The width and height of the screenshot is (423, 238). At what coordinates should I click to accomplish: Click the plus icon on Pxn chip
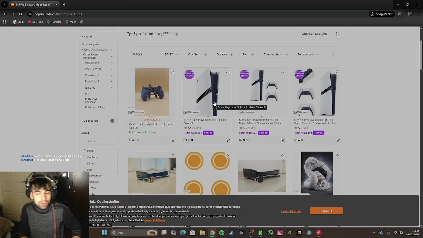pyautogui.click(x=252, y=54)
